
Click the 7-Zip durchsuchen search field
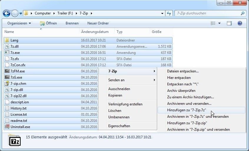click(x=207, y=13)
